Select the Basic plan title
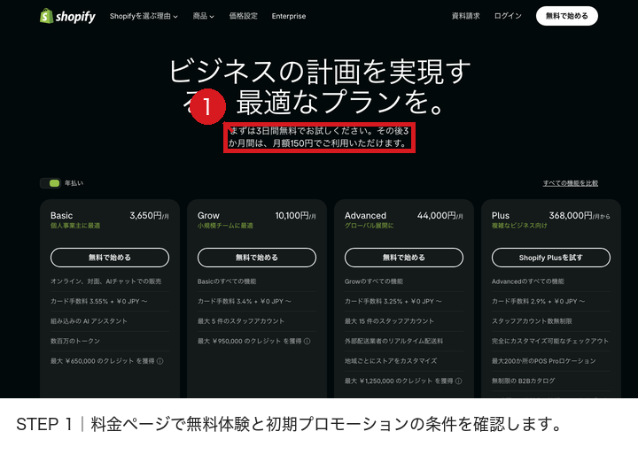638x462 pixels. [x=61, y=216]
